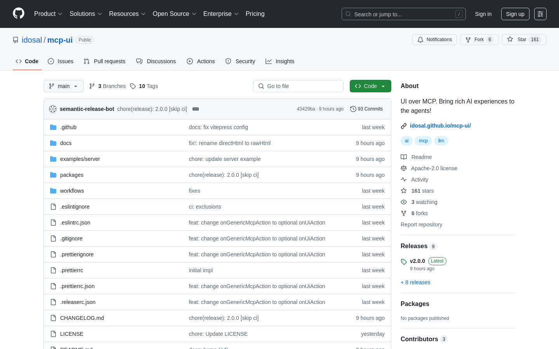Click the fork icon in Fork button
This screenshot has width=559, height=349.
[468, 40]
